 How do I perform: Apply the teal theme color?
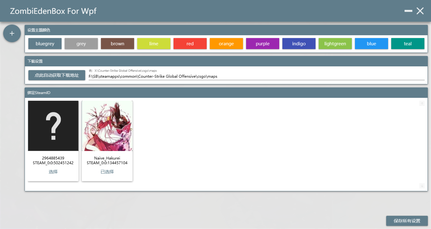(x=408, y=44)
